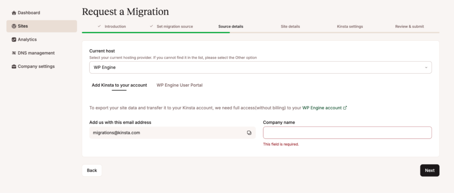Screen dimensions: 454x193
Task: Select the Review & submit step
Action: 409,26
